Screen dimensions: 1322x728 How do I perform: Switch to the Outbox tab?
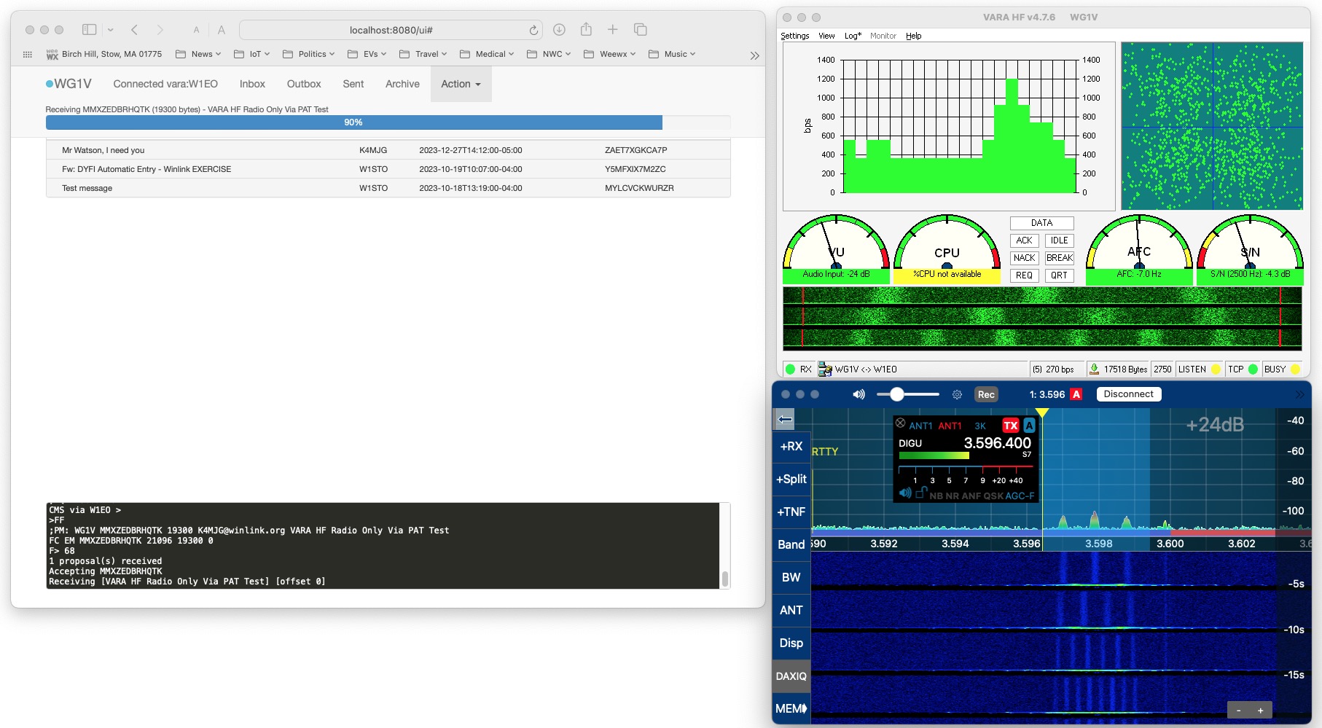pyautogui.click(x=304, y=84)
